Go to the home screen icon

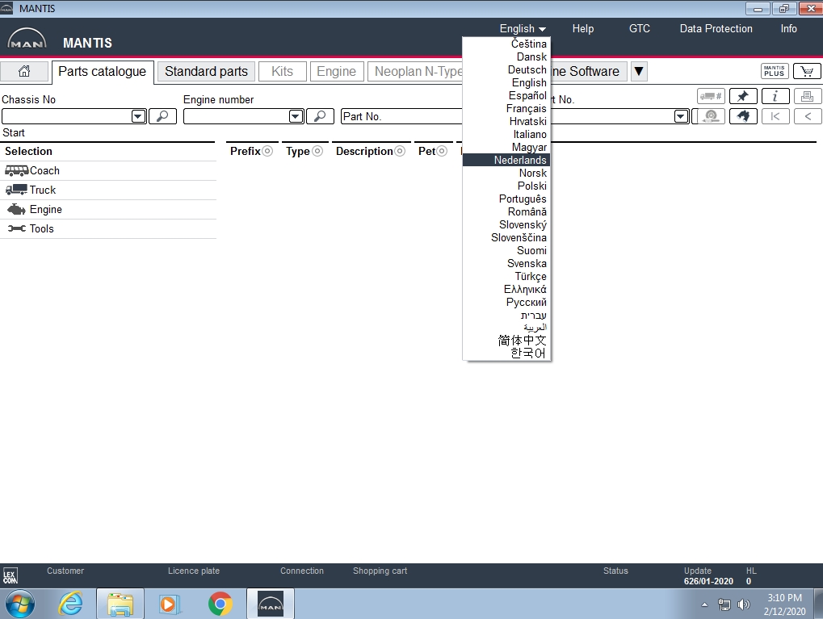click(24, 71)
